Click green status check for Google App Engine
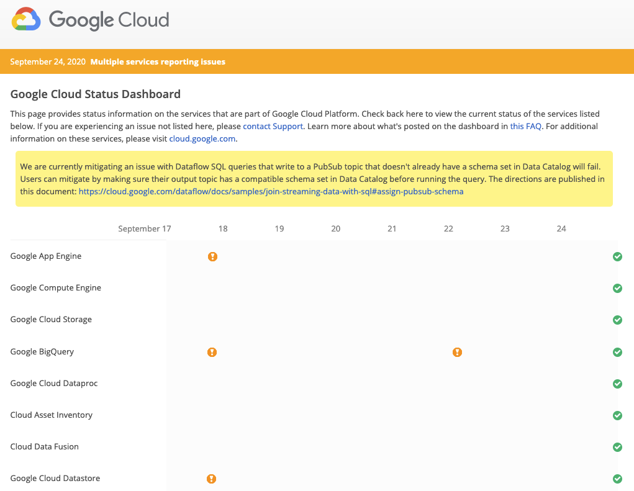Viewport: 634px width, 491px height. [617, 256]
